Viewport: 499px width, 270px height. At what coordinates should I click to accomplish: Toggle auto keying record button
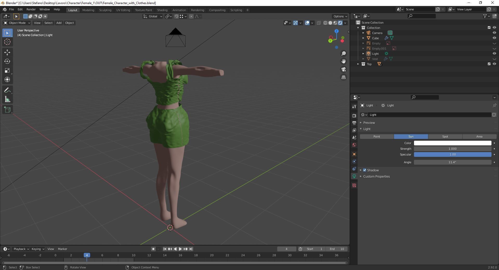(153, 249)
